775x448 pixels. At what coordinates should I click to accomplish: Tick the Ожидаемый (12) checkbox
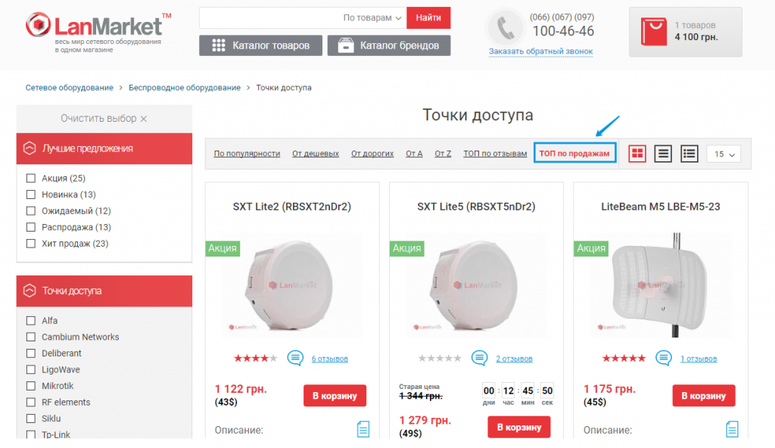pyautogui.click(x=30, y=210)
